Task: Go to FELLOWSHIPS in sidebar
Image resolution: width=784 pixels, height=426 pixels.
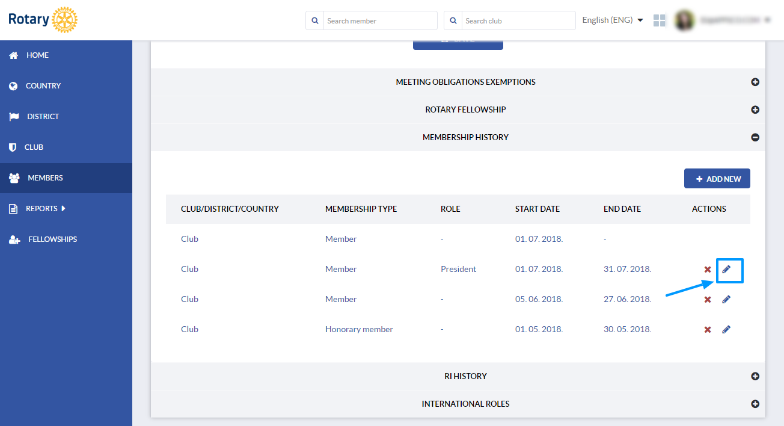Action: click(66, 239)
